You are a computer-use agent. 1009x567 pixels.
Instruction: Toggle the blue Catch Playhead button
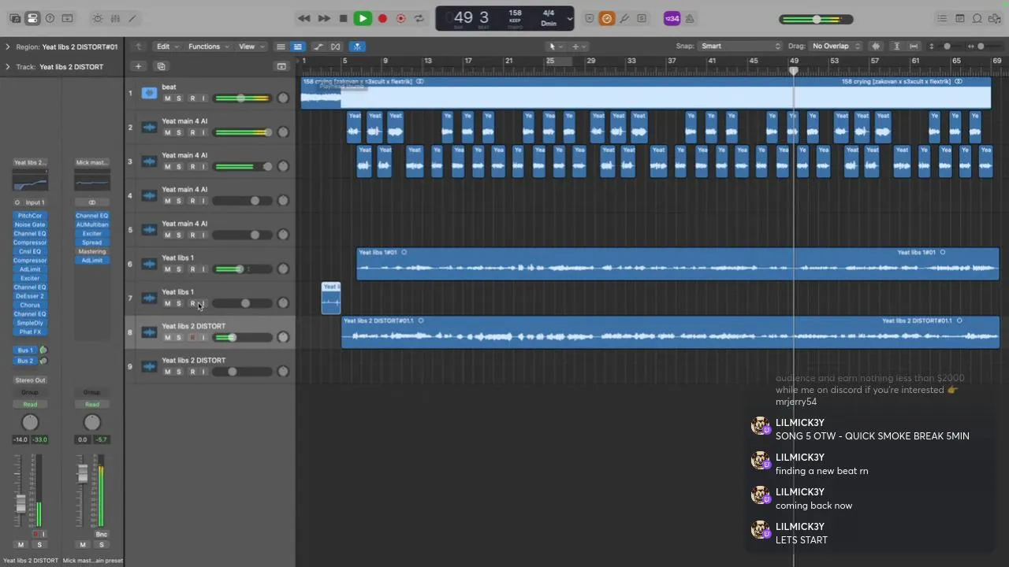click(x=357, y=46)
